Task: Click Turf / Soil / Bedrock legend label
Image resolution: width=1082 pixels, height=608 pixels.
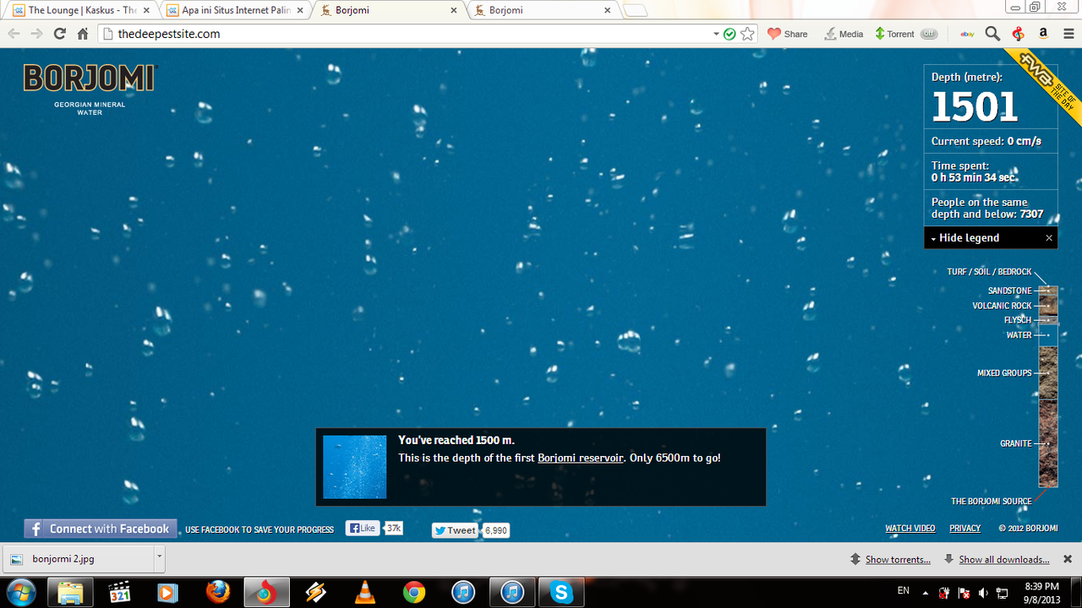Action: 989,272
